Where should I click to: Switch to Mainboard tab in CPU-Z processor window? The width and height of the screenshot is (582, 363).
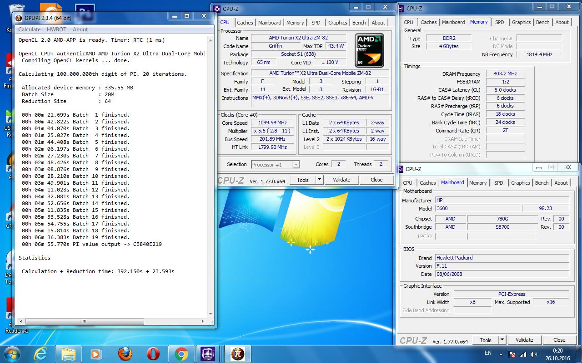[x=270, y=23]
